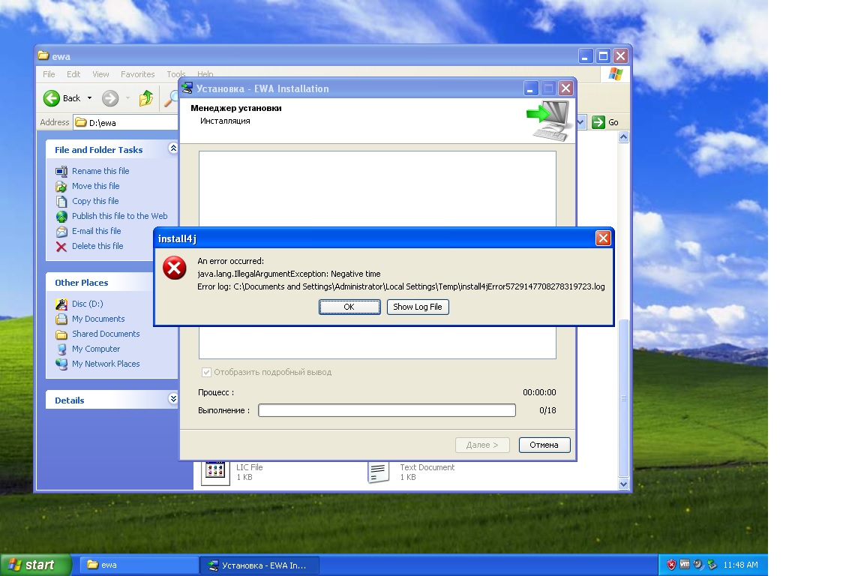Click the VMware tools tray icon
This screenshot has width=864, height=576.
684,565
